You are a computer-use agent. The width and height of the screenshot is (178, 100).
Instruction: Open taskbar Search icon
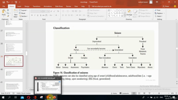coord(9,97)
